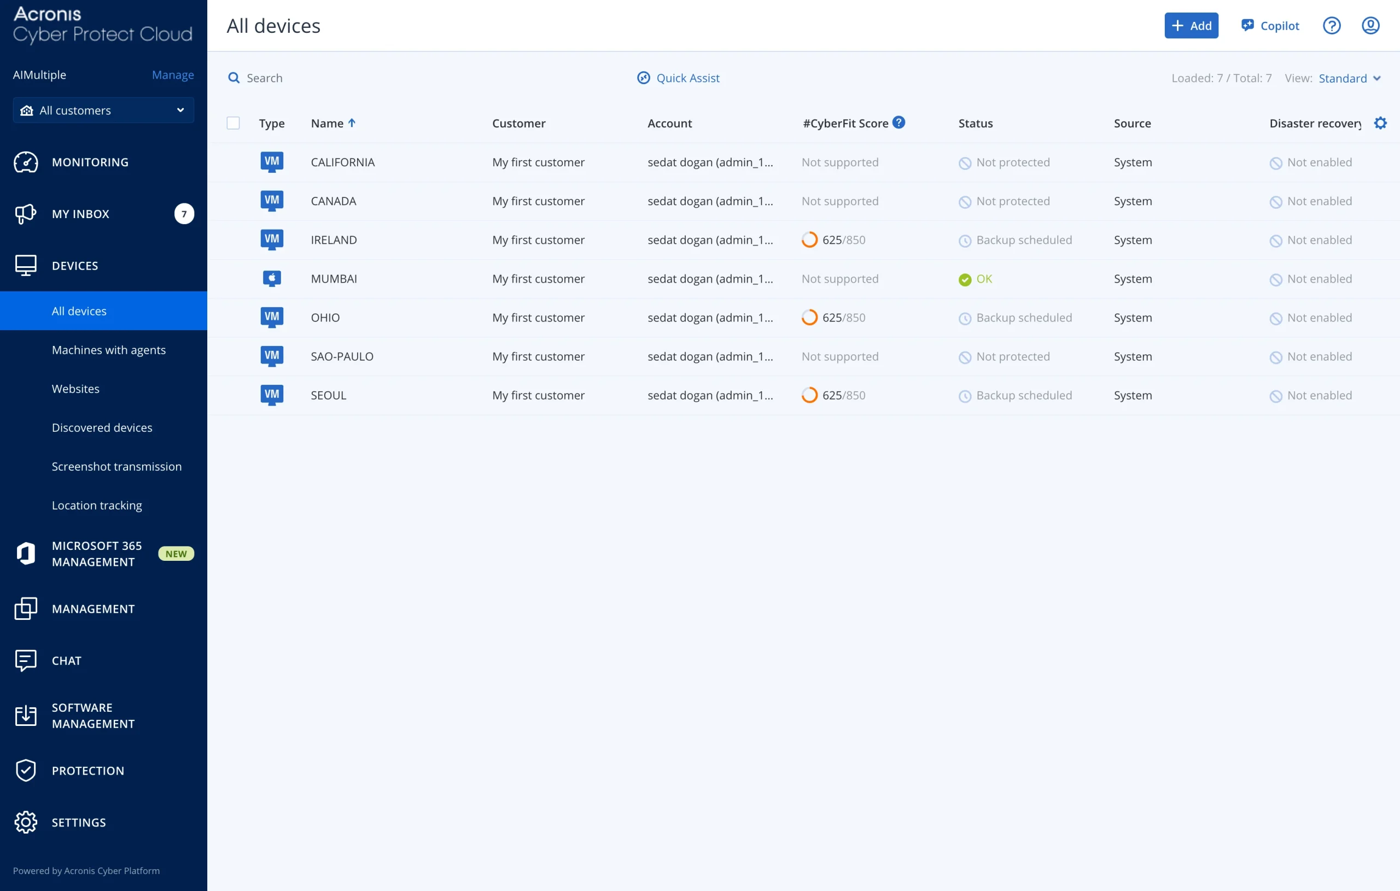The image size is (1400, 891).
Task: Go to Websites section
Action: tap(75, 389)
